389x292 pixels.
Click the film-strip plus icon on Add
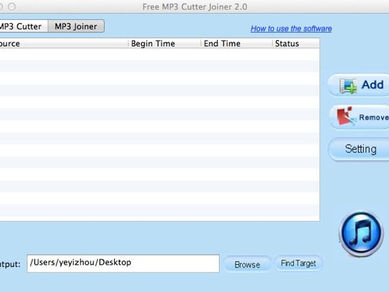348,86
